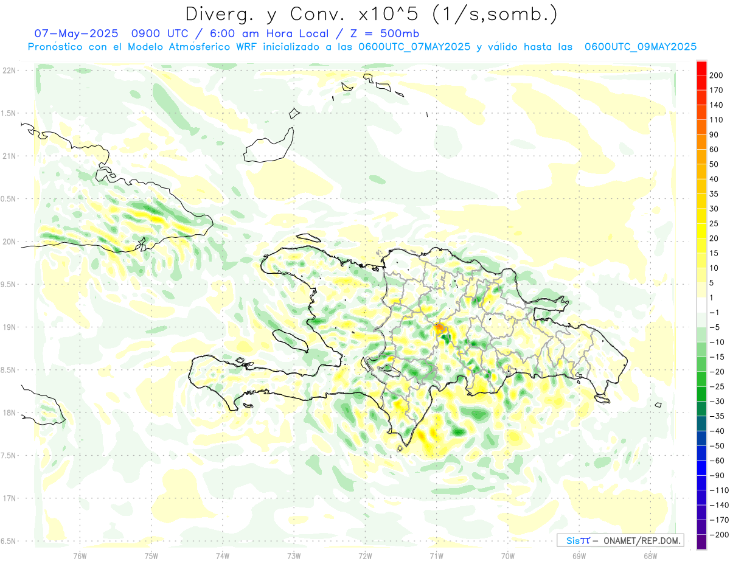Click the "-110" value on the color legend
Screen dimensions: 730x564
[x=718, y=490]
